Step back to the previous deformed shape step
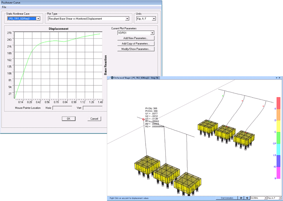 click(x=242, y=198)
